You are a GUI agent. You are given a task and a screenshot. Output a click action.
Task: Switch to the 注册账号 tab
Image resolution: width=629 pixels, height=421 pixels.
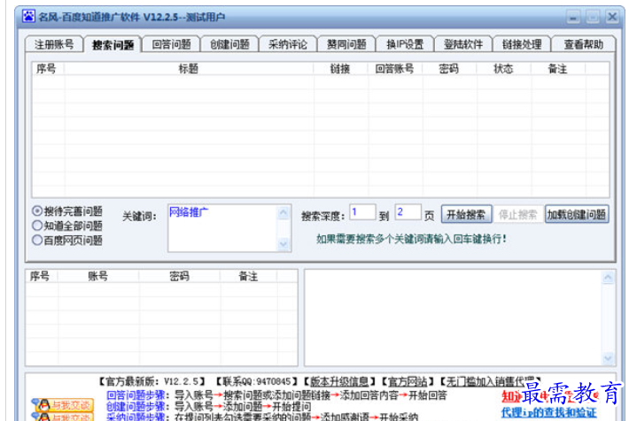tap(54, 44)
